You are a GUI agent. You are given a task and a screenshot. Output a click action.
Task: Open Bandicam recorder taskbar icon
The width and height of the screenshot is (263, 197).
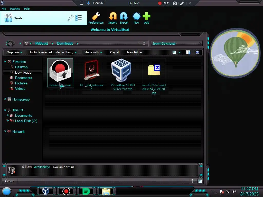point(66,191)
